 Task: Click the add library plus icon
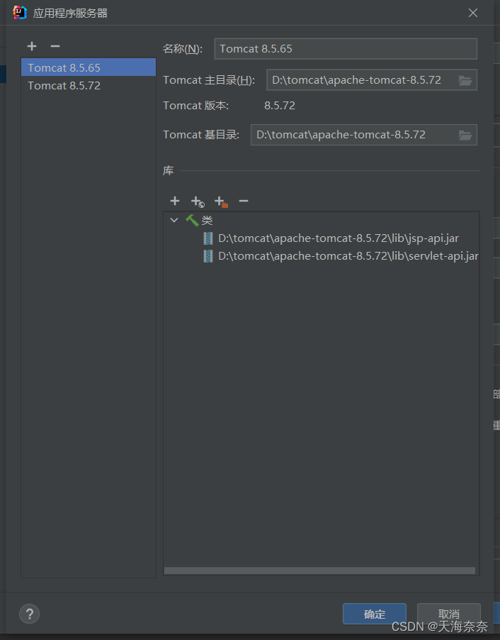175,202
